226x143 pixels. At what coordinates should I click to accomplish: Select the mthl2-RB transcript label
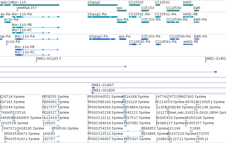190,14
